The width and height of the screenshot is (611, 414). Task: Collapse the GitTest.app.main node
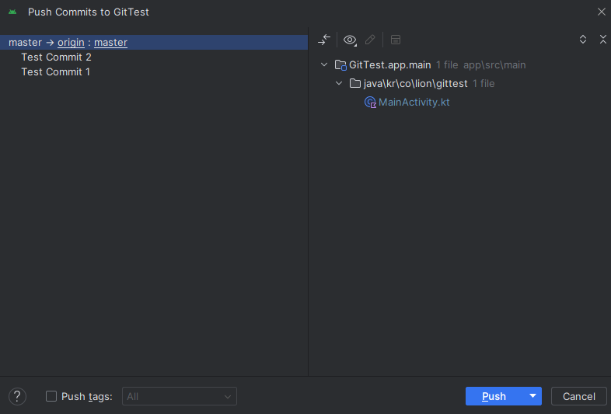(324, 64)
